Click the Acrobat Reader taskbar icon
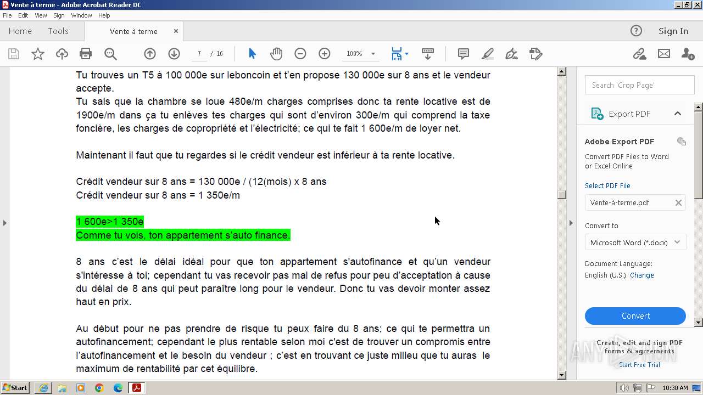Image resolution: width=703 pixels, height=395 pixels. point(136,388)
